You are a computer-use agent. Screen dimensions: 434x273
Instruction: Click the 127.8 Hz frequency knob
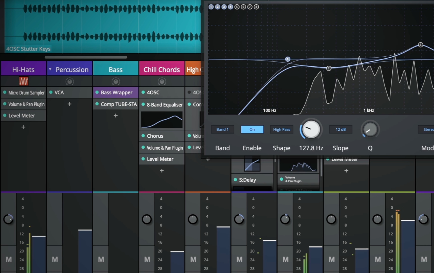click(x=311, y=129)
